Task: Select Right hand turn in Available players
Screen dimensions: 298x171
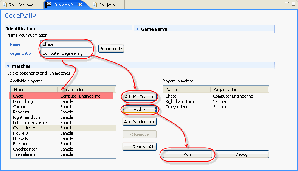Action: point(64,117)
